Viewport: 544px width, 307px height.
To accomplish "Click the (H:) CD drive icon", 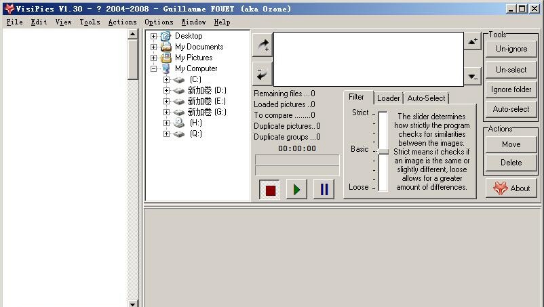I will tap(178, 123).
